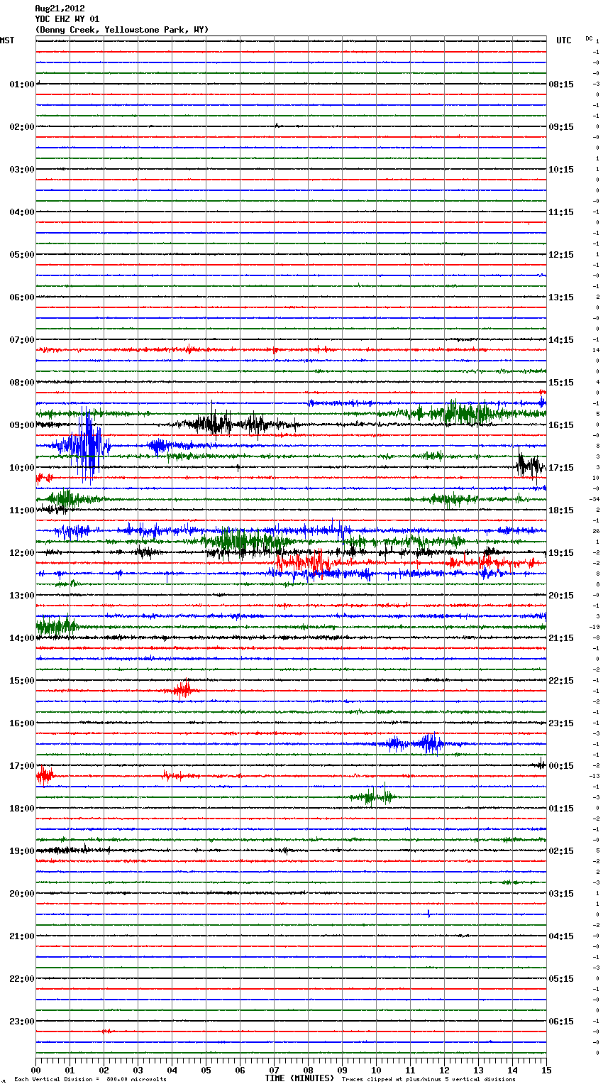Click the "UTC" timezone header
This screenshot has width=603, height=1089.
[x=564, y=40]
